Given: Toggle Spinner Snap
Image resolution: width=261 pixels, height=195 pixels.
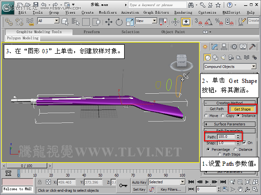Looking at the screenshot, I should point(229,22).
